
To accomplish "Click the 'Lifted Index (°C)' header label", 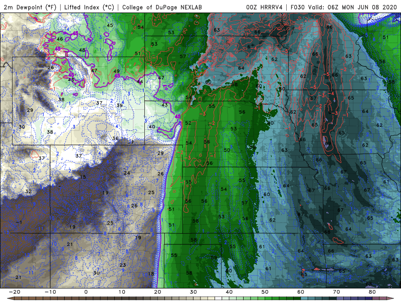I will pos(89,7).
